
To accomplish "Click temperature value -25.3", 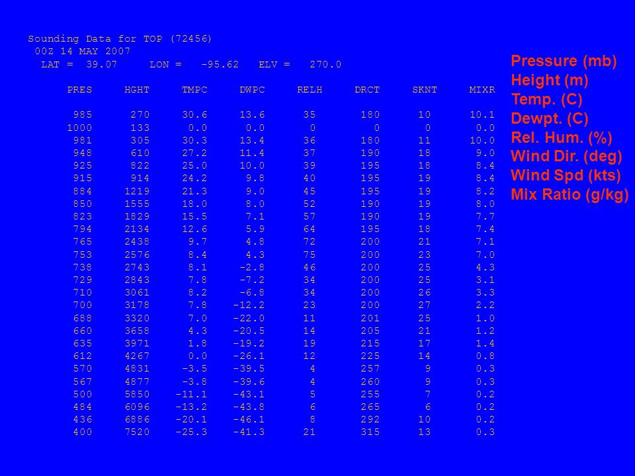I will [x=191, y=432].
